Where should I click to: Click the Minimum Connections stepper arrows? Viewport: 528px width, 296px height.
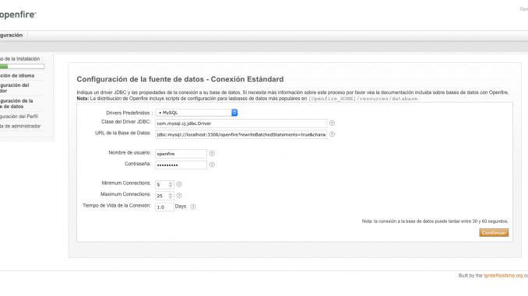click(171, 184)
